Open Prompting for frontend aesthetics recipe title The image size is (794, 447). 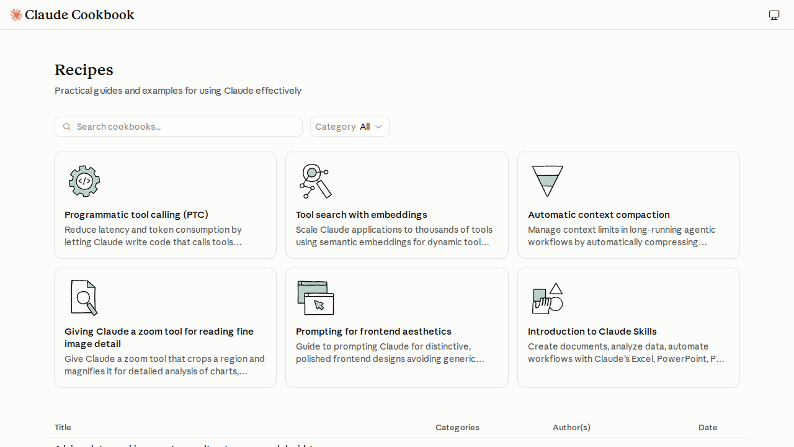[373, 332]
